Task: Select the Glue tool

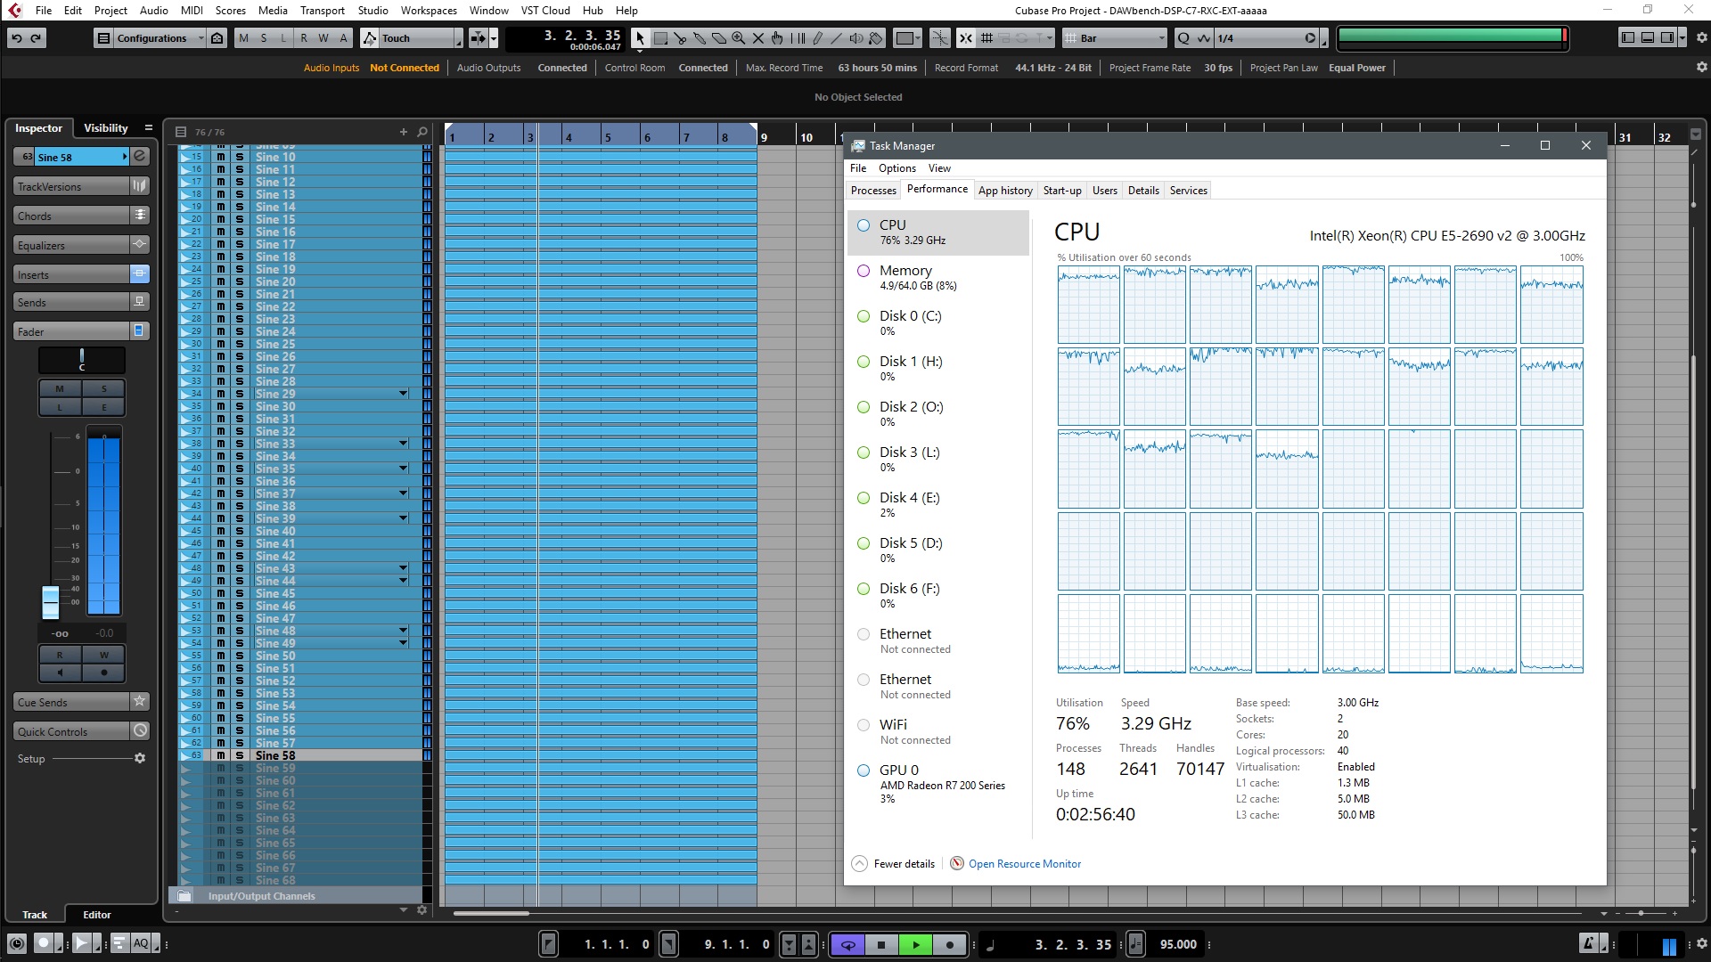Action: pos(700,38)
